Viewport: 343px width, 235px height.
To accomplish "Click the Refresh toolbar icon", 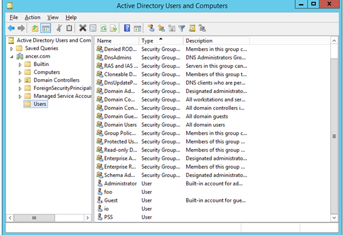I will tap(104, 28).
